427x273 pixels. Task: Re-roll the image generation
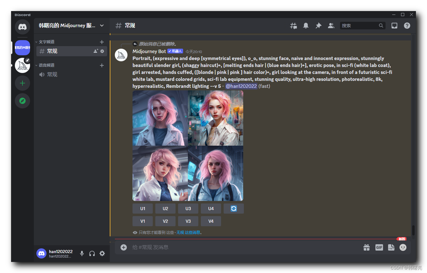[x=234, y=209]
